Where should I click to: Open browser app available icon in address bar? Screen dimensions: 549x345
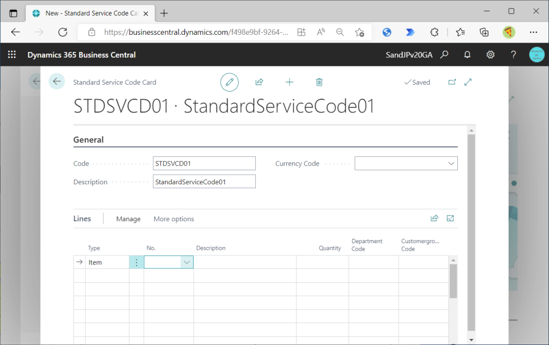301,32
